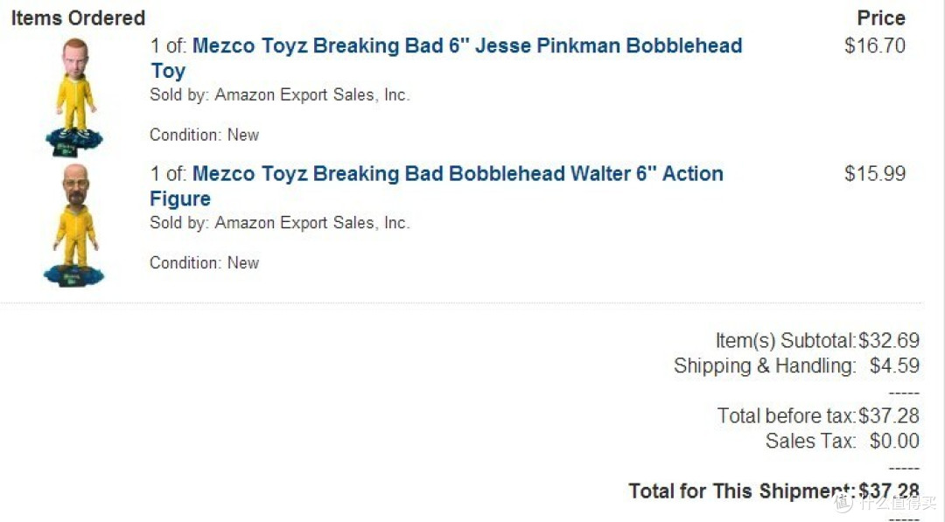Click Sold by text under the Jesse Pinkman item
This screenshot has width=945, height=522.
click(280, 95)
